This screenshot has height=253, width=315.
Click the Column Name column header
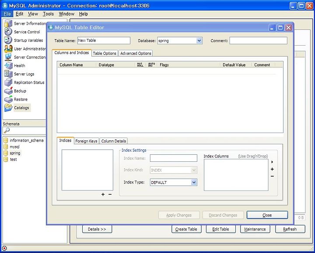tap(77, 65)
